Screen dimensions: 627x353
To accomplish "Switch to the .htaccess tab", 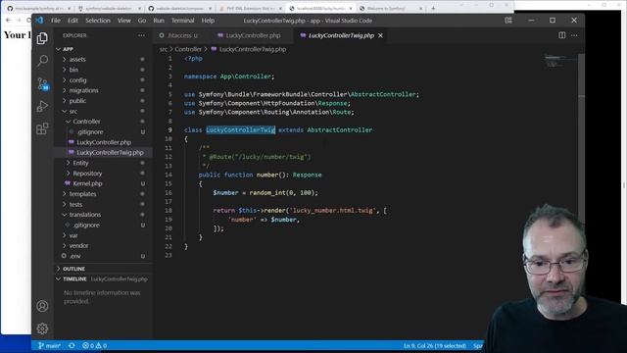I will coord(179,35).
